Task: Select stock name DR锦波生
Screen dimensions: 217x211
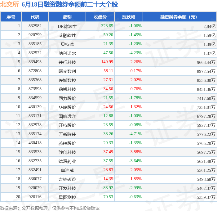Action: (67, 26)
